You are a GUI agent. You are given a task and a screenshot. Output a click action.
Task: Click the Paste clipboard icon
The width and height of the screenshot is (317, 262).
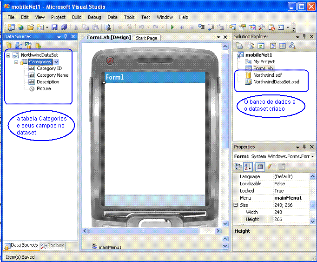95,27
